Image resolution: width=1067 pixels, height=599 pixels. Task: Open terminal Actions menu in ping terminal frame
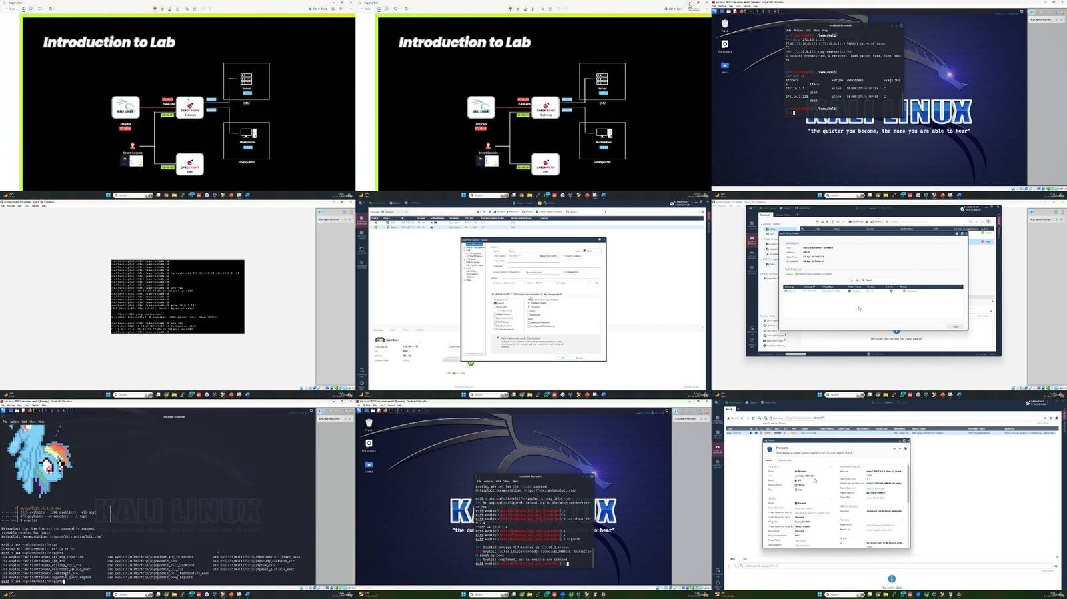tap(798, 30)
